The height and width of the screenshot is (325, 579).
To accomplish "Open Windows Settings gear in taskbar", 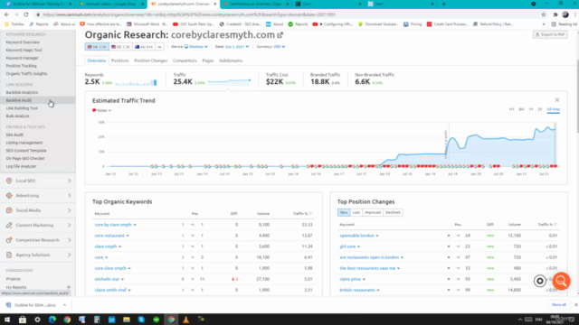I will [x=37, y=320].
